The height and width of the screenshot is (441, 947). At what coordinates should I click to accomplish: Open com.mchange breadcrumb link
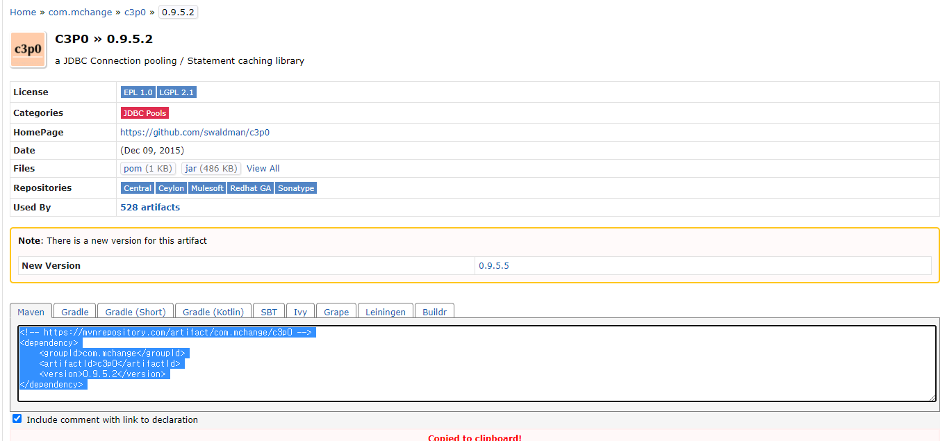coord(80,12)
